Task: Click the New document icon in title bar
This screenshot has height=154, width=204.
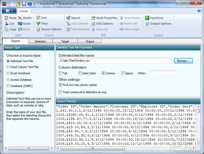Action: pos(13,4)
